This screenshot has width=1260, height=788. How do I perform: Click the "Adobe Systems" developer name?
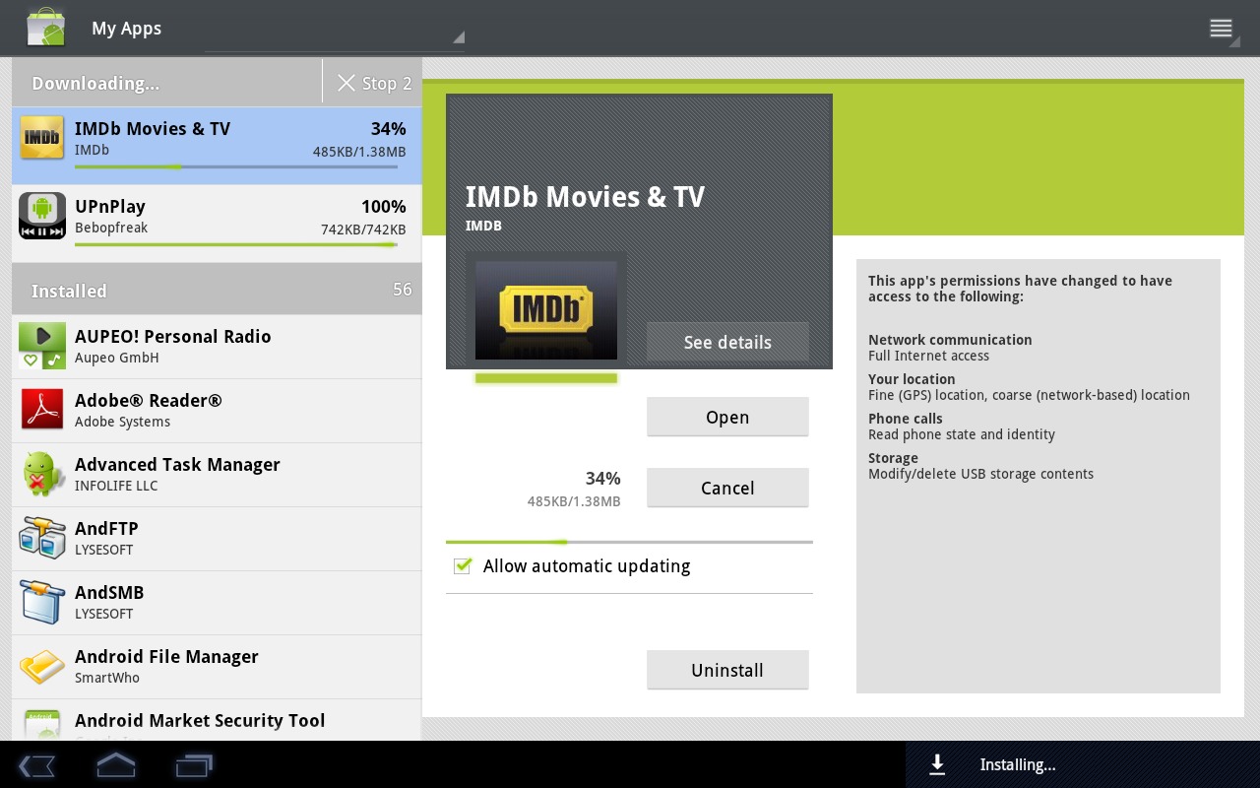(x=122, y=422)
